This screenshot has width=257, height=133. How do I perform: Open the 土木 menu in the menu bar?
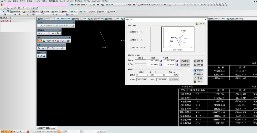click(62, 1)
